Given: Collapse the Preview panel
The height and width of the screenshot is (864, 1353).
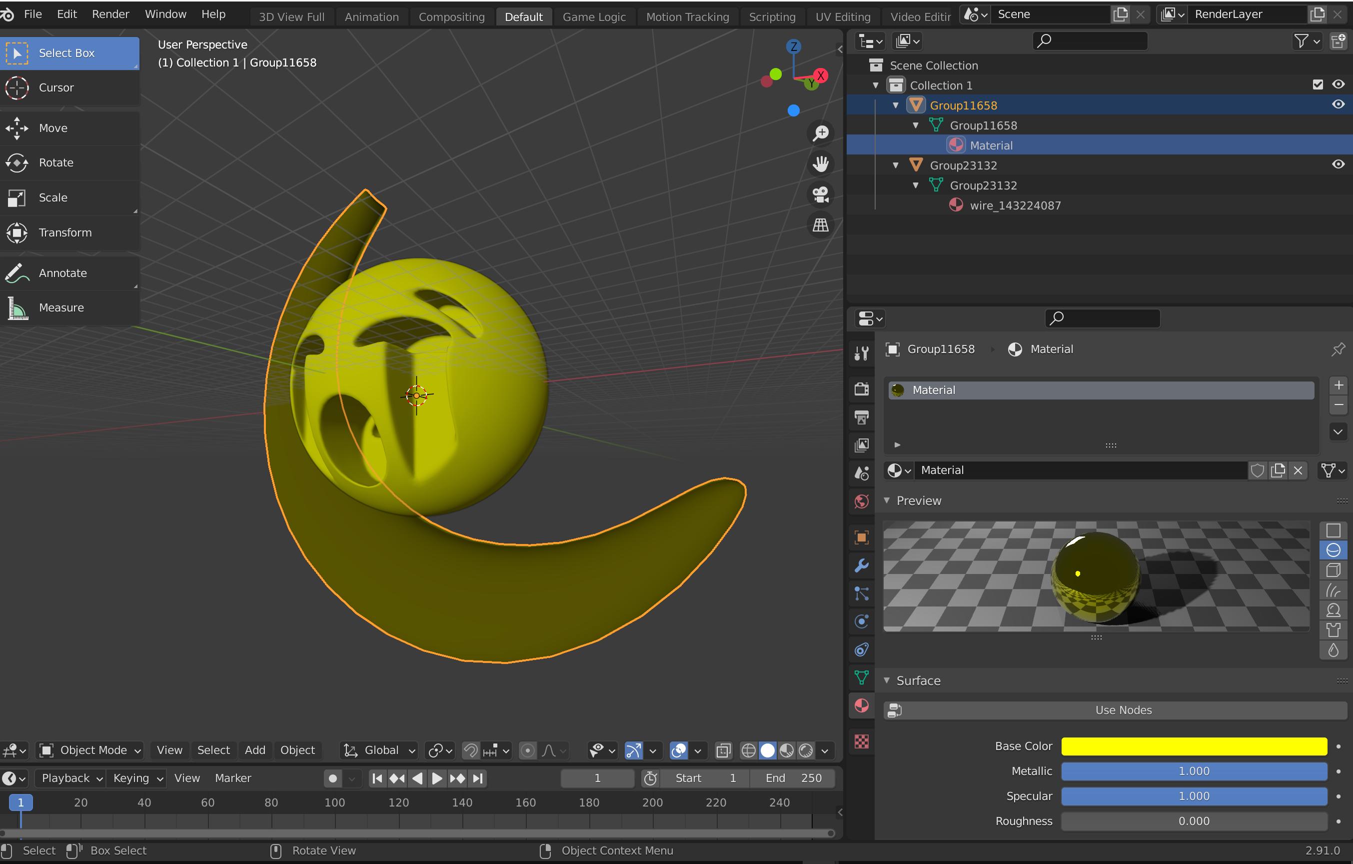Looking at the screenshot, I should (887, 500).
